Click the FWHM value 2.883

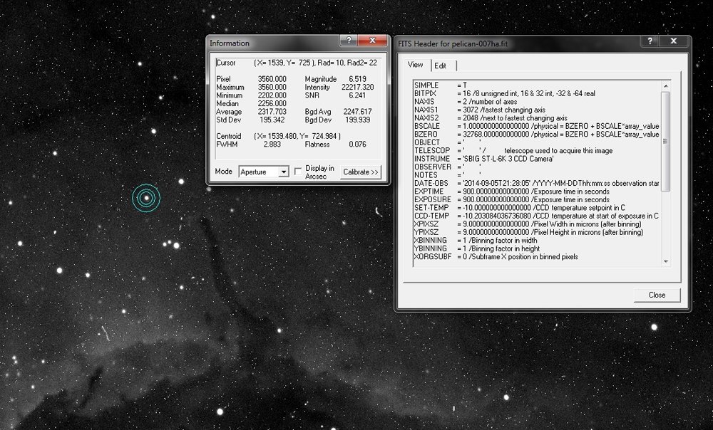point(272,145)
